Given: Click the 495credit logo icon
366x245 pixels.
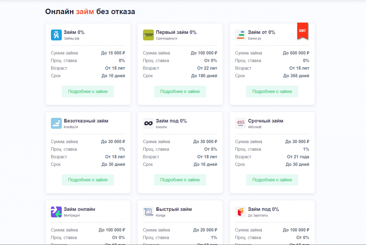Looking at the screenshot, I should tap(240, 124).
